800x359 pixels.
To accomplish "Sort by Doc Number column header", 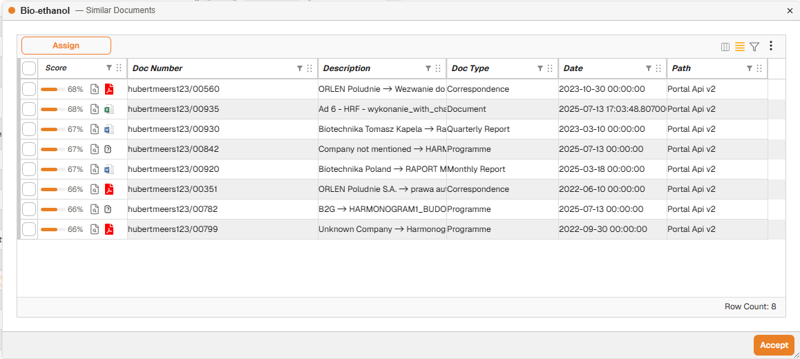I will [x=157, y=68].
